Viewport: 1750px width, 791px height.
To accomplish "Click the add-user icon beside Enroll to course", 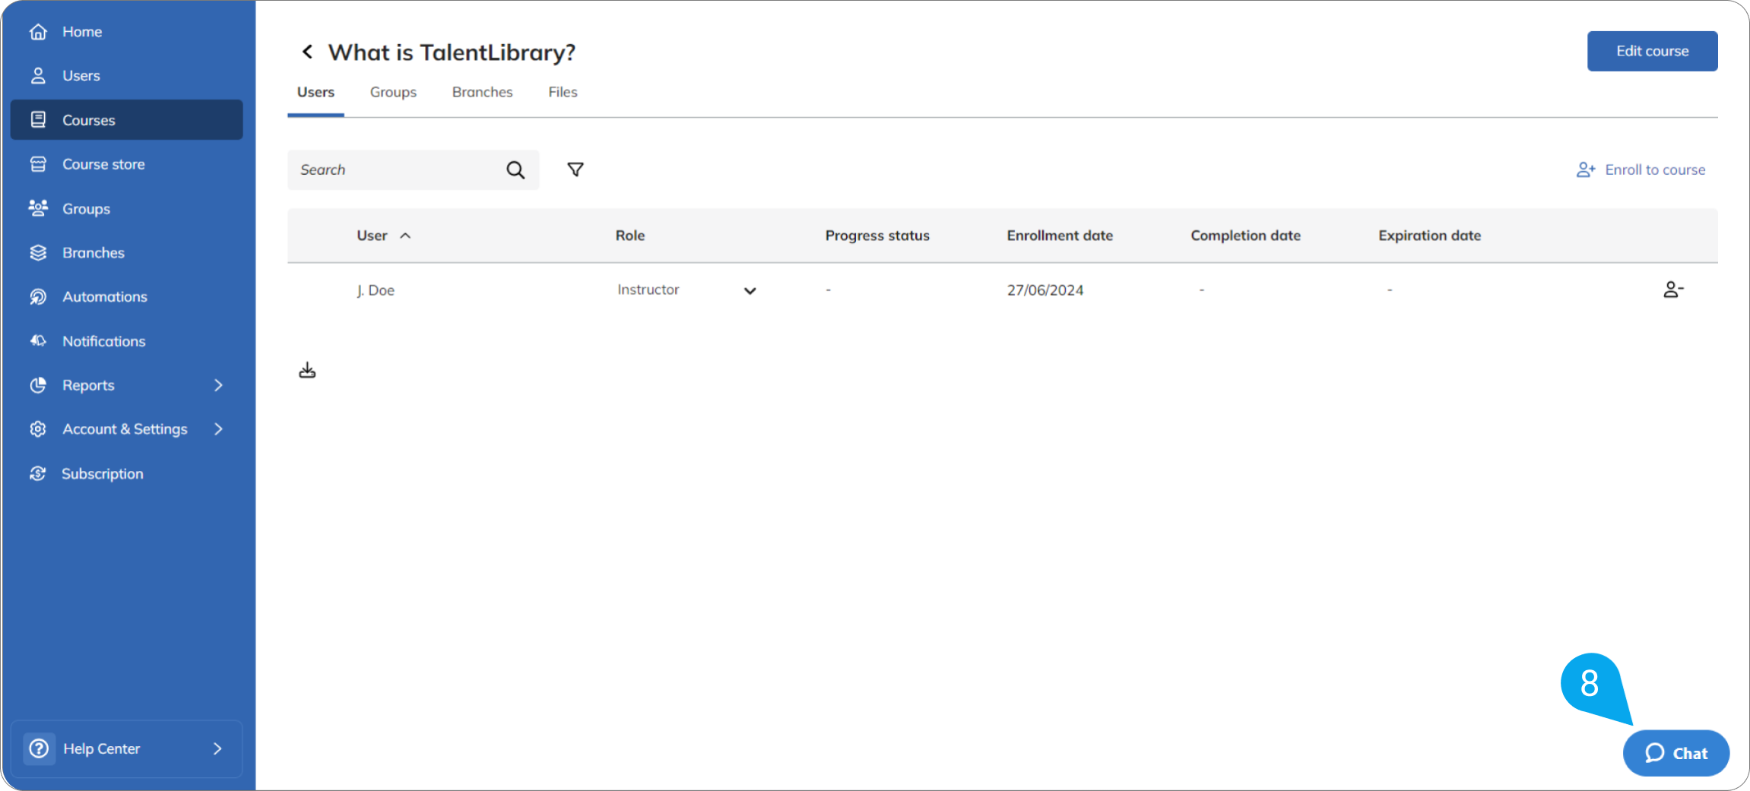I will click(1586, 170).
